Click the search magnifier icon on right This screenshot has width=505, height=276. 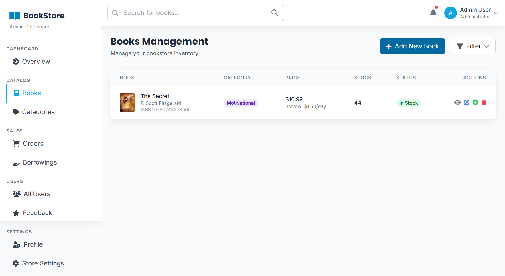(x=274, y=13)
